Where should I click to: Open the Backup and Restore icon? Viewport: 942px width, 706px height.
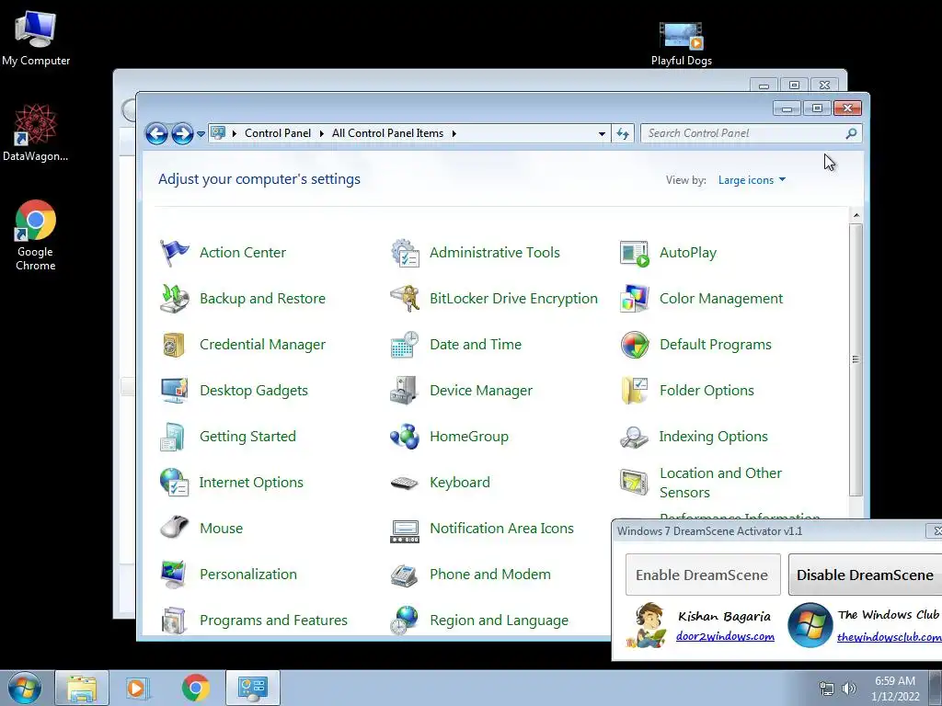click(x=174, y=299)
